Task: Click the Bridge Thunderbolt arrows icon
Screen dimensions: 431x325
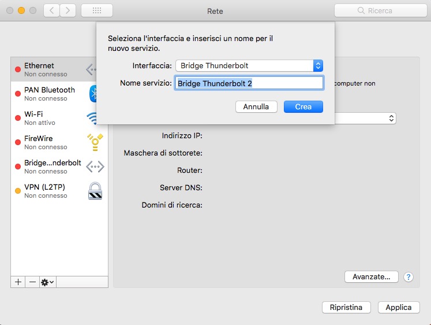Action: click(95, 167)
